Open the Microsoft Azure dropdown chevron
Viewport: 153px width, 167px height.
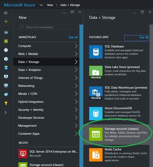coord(41,5)
